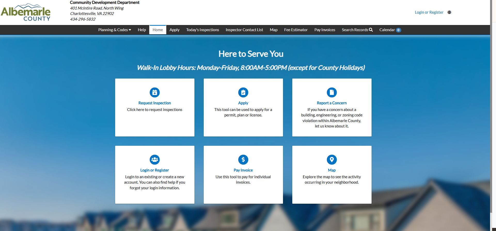Open the Calendar menu item
This screenshot has width=496, height=231.
(390, 30)
